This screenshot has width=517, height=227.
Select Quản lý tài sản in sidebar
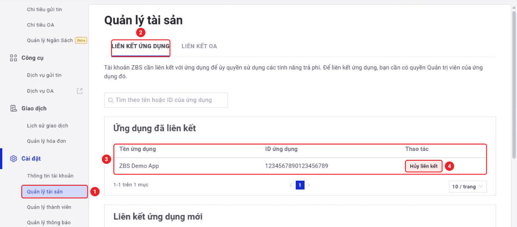[55, 191]
